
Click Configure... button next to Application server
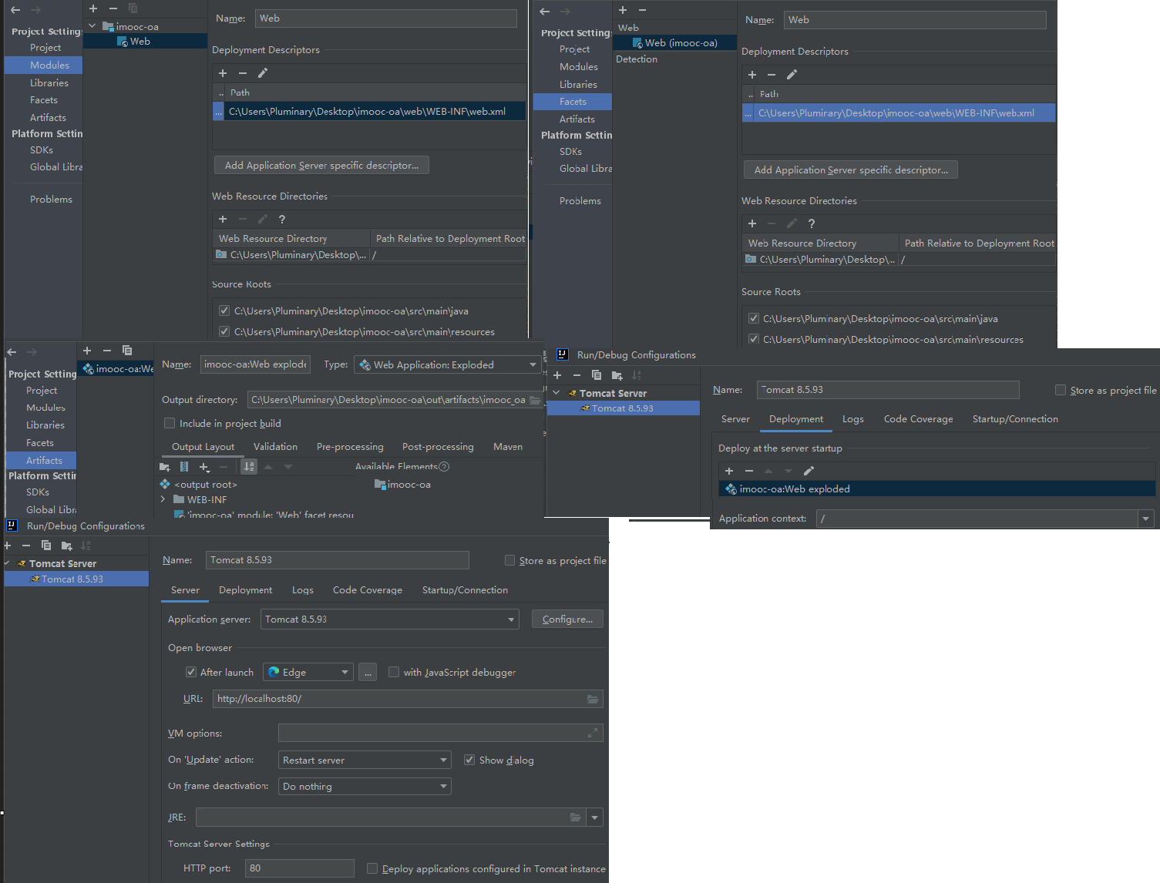[567, 619]
